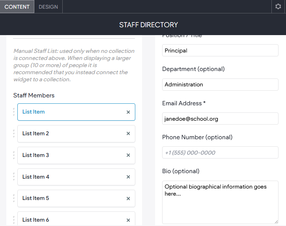Delete List Item 2 with its X
The height and width of the screenshot is (226, 286).
[128, 134]
